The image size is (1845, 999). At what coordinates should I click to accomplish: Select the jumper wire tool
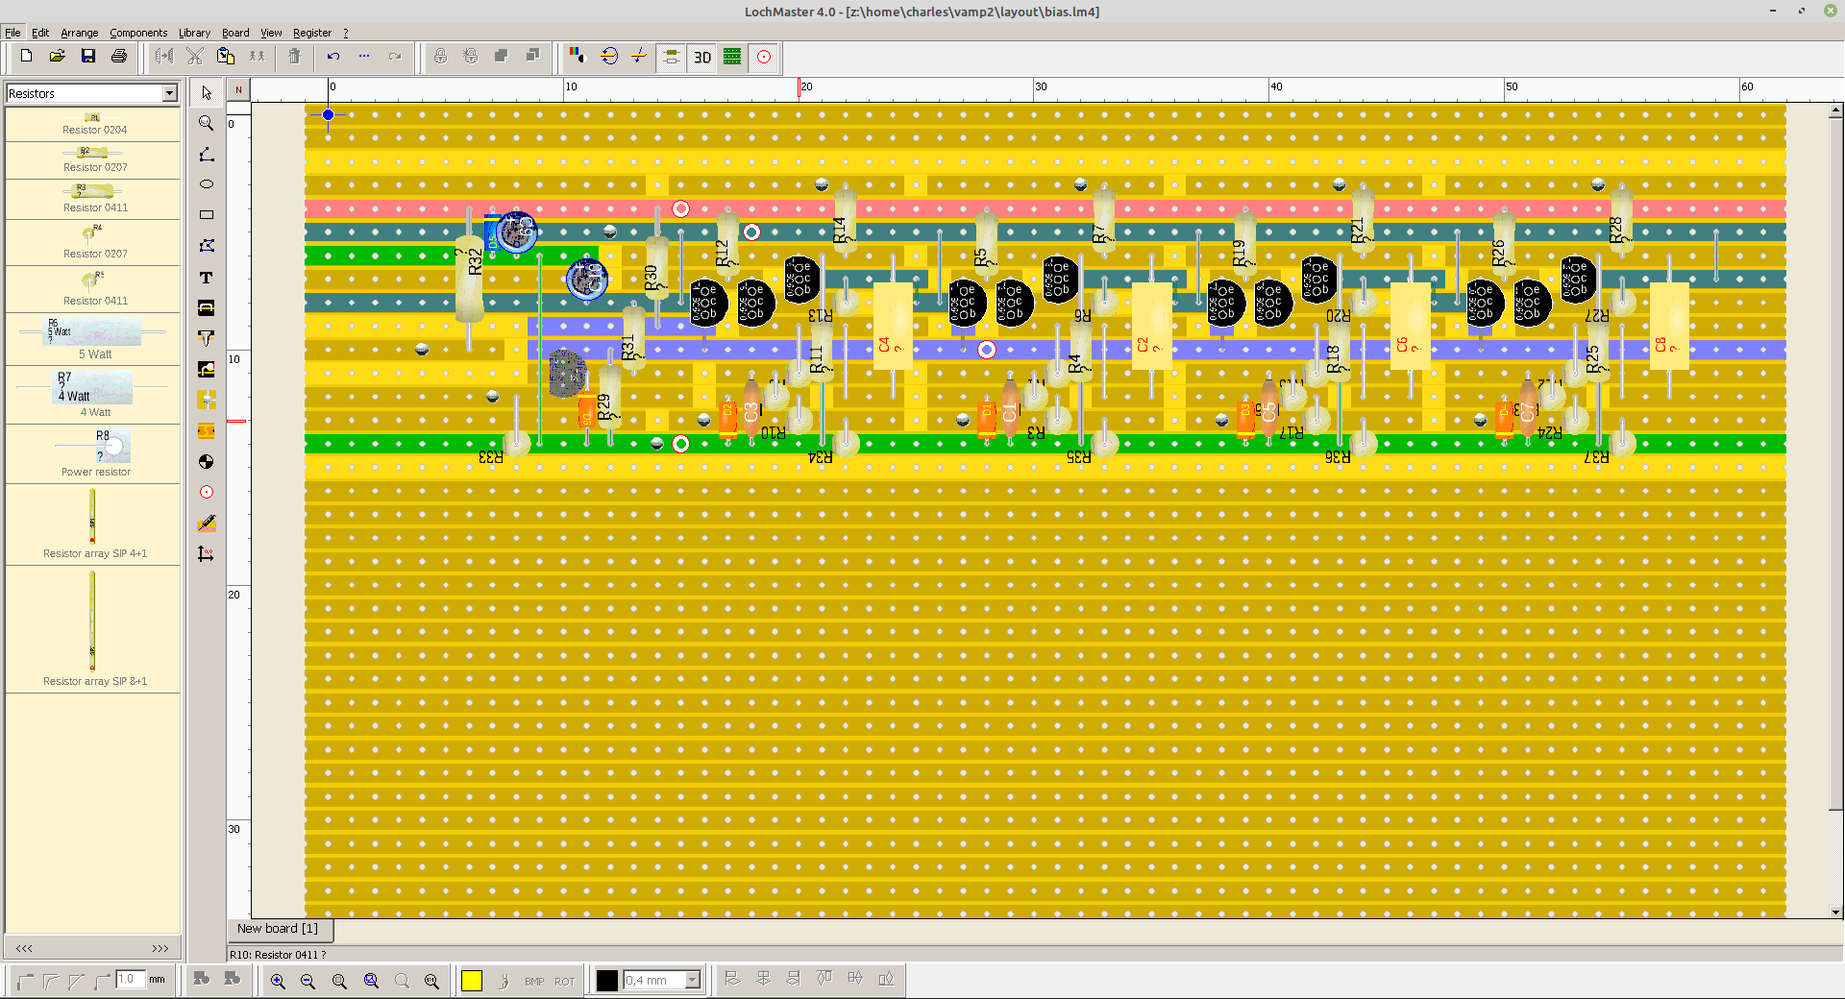click(x=207, y=308)
